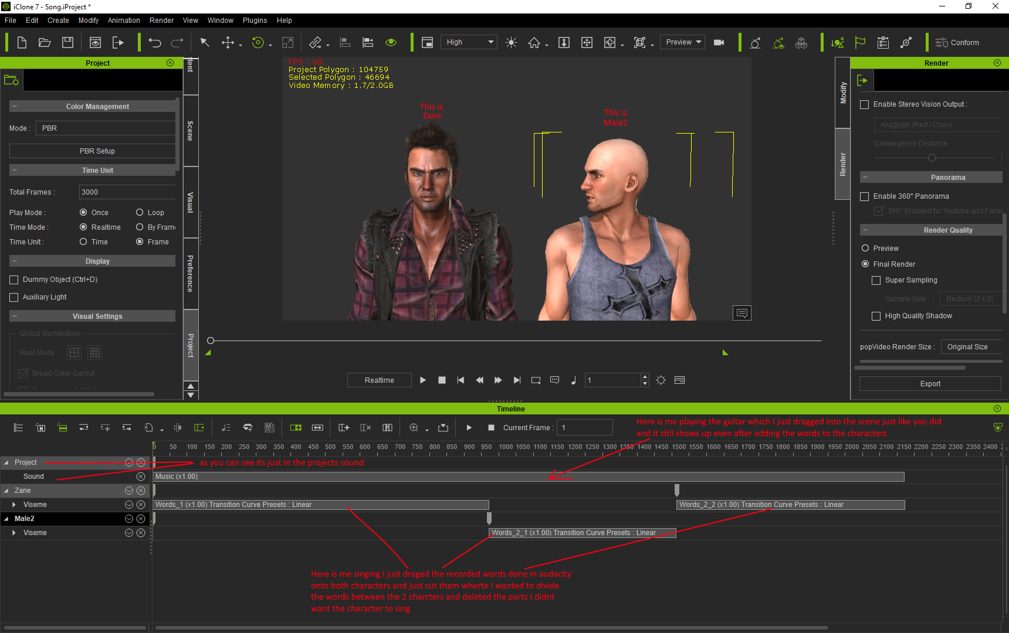Click the timeline Stop icon
This screenshot has width=1009, height=633.
point(491,428)
